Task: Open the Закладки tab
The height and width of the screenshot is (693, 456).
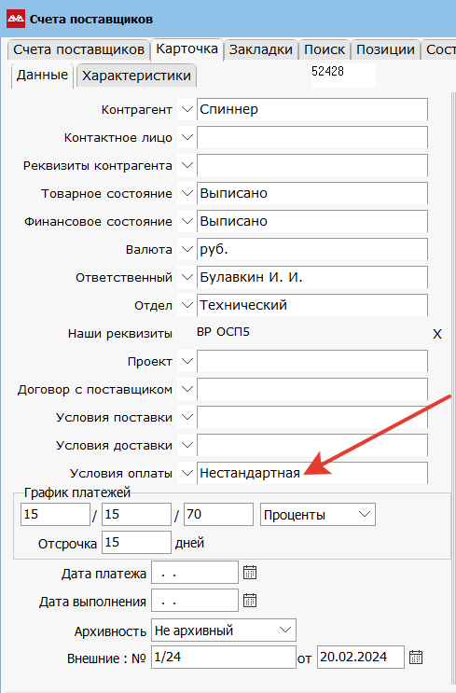Action: coord(261,49)
